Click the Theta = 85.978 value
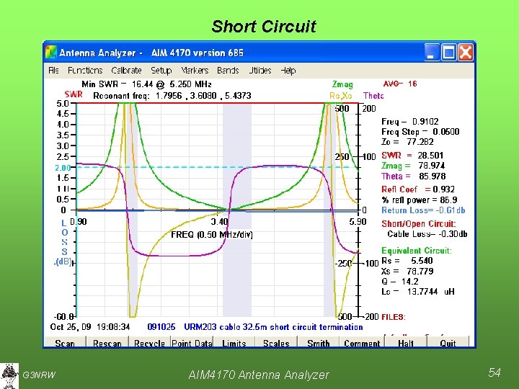 pos(414,176)
